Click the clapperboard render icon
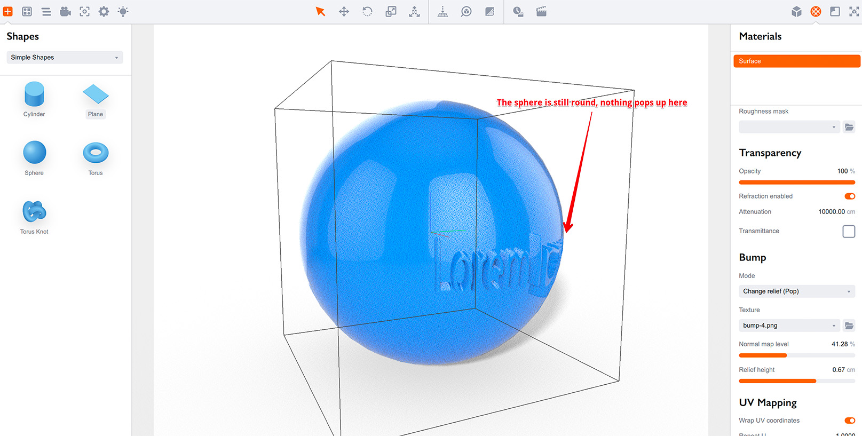This screenshot has width=862, height=436. (x=541, y=12)
